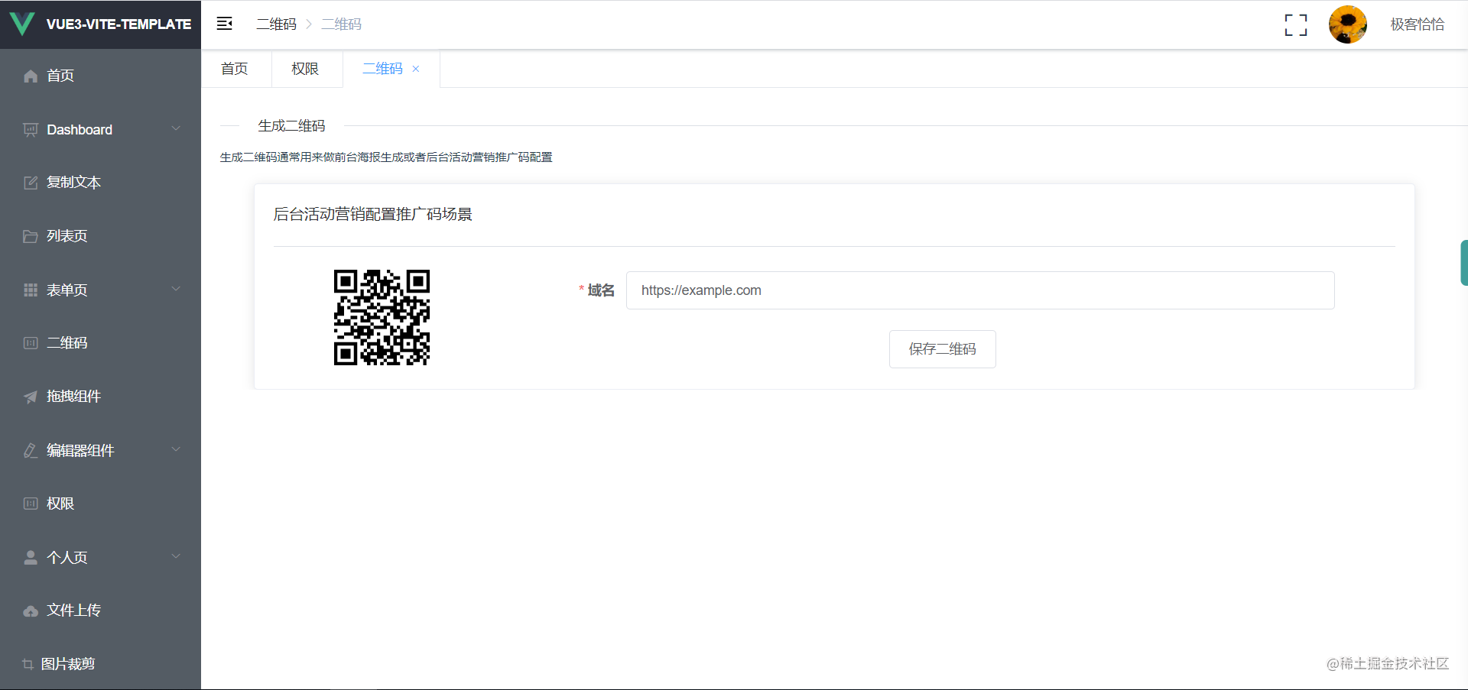Click the folder icon beside 列表页
Image resolution: width=1468 pixels, height=690 pixels.
point(31,236)
